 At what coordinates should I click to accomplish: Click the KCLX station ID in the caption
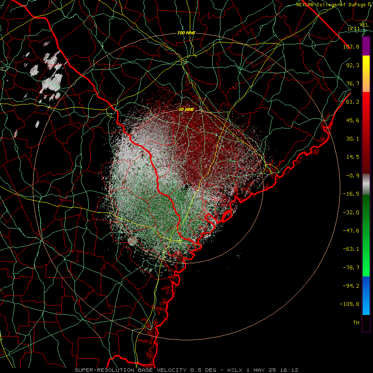point(235,370)
